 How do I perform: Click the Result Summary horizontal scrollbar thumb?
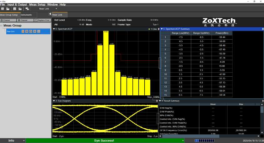coord(191,136)
